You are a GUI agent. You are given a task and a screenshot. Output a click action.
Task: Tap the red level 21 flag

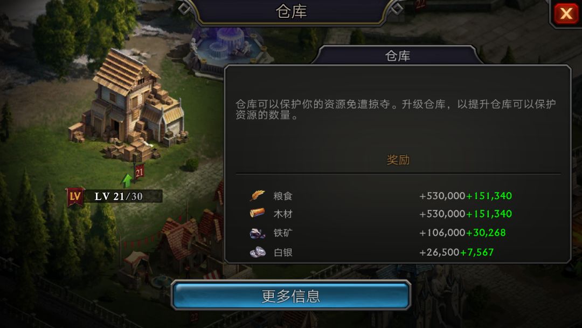[139, 172]
